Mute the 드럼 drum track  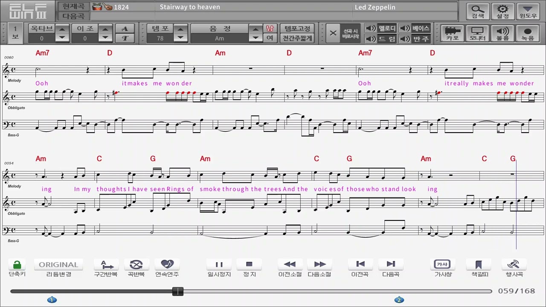(381, 39)
